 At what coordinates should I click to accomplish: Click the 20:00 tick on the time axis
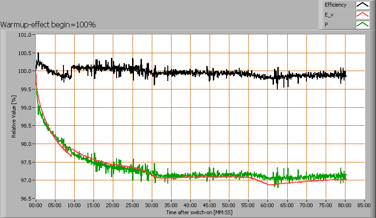pyautogui.click(x=113, y=205)
